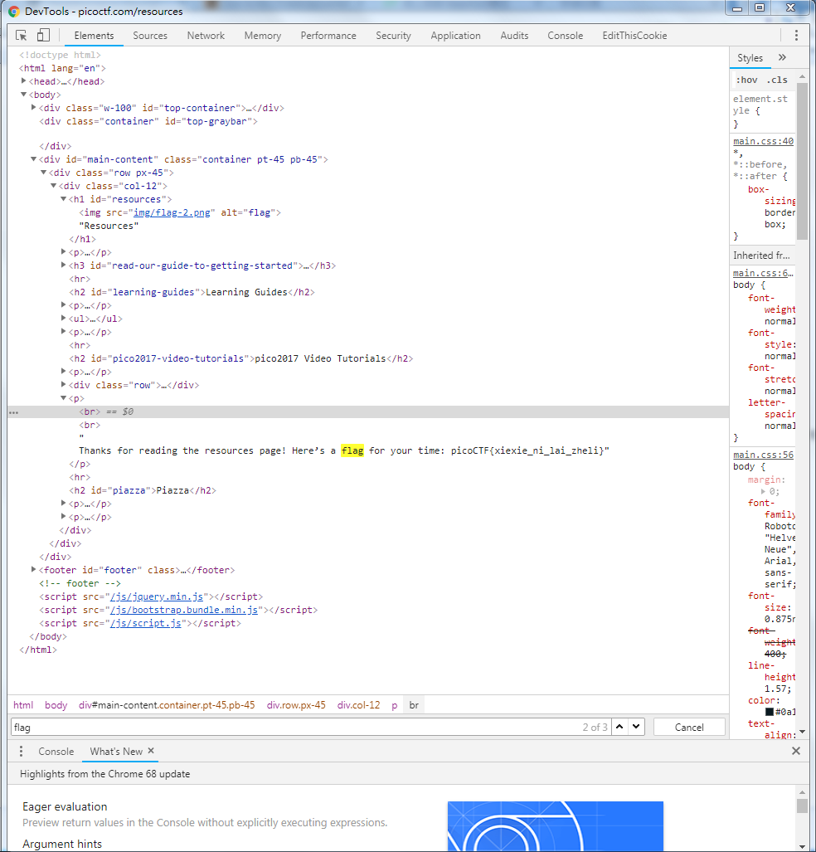Select the div.col-12 breadcrumb item
This screenshot has height=852, width=816.
358,705
